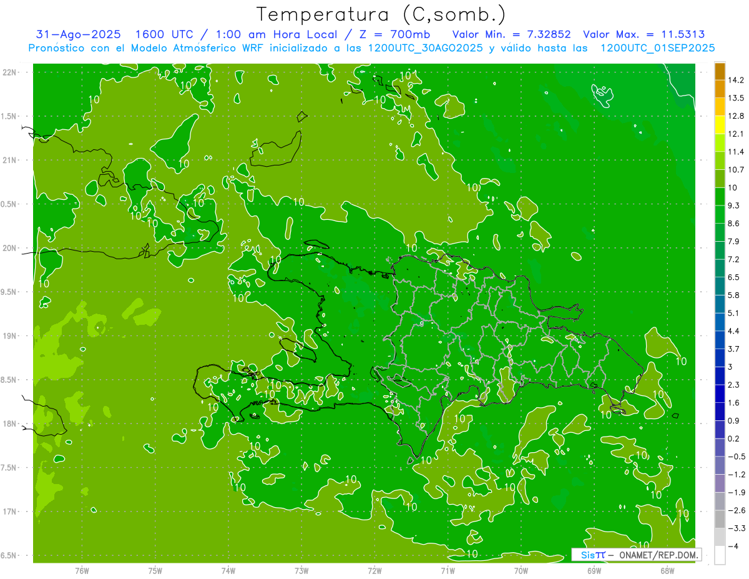Click the "22N" latitude axis label
Viewport: 749px width, 579px height.
(9, 72)
